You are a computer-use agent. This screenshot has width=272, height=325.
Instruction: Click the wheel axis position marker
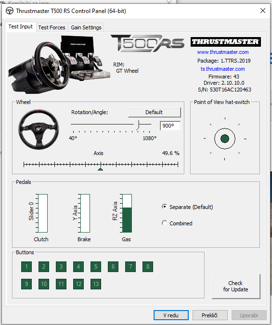point(100,169)
